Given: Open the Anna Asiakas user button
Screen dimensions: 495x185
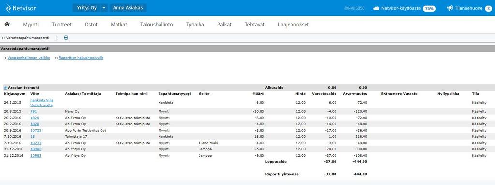Looking at the screenshot, I should click(128, 8).
